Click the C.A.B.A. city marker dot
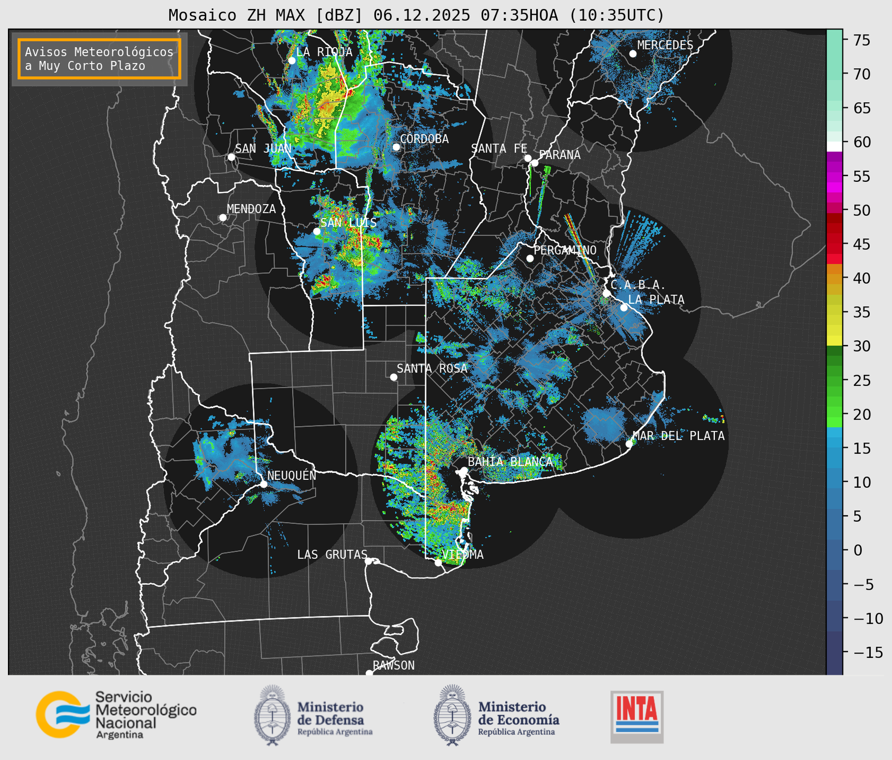The width and height of the screenshot is (892, 760). coord(606,293)
